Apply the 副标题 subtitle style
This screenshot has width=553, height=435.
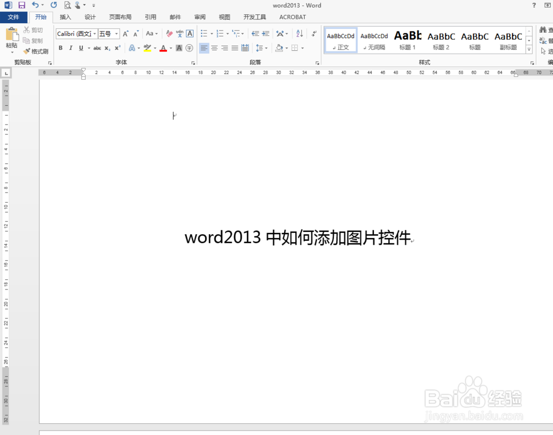click(x=508, y=40)
